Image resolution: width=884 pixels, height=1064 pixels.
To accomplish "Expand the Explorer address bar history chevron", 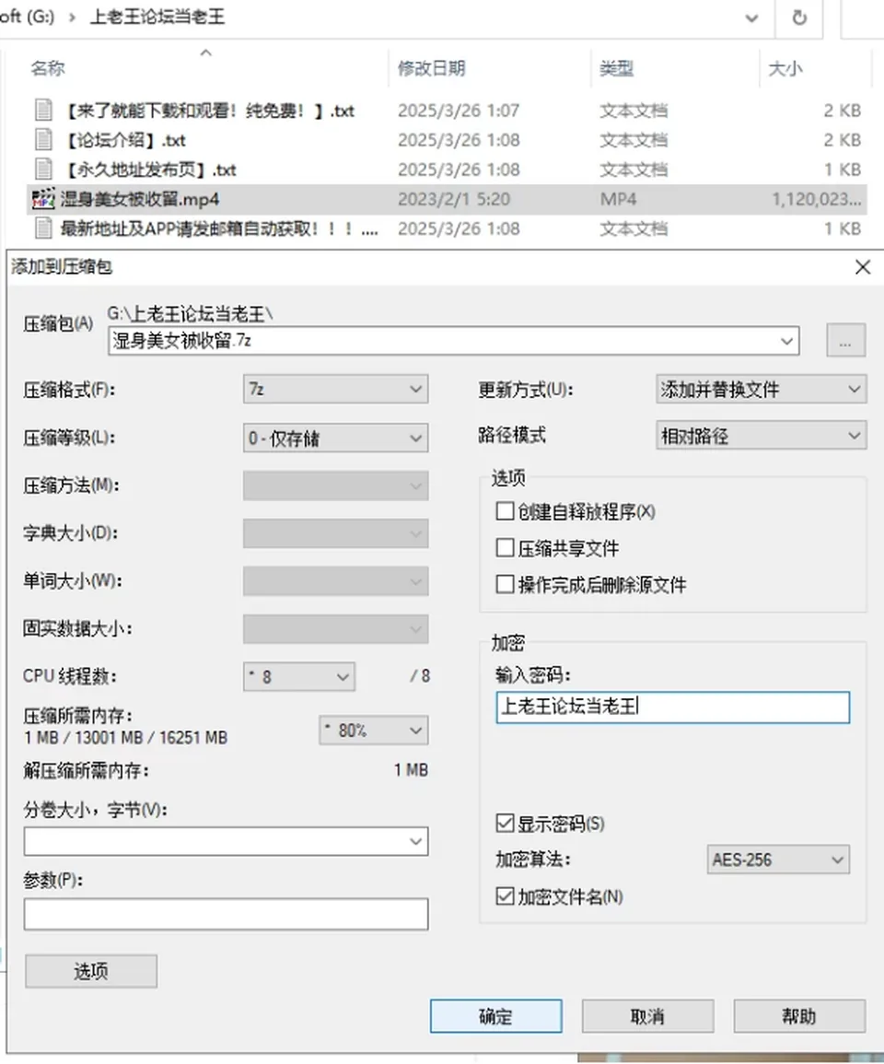I will [751, 18].
